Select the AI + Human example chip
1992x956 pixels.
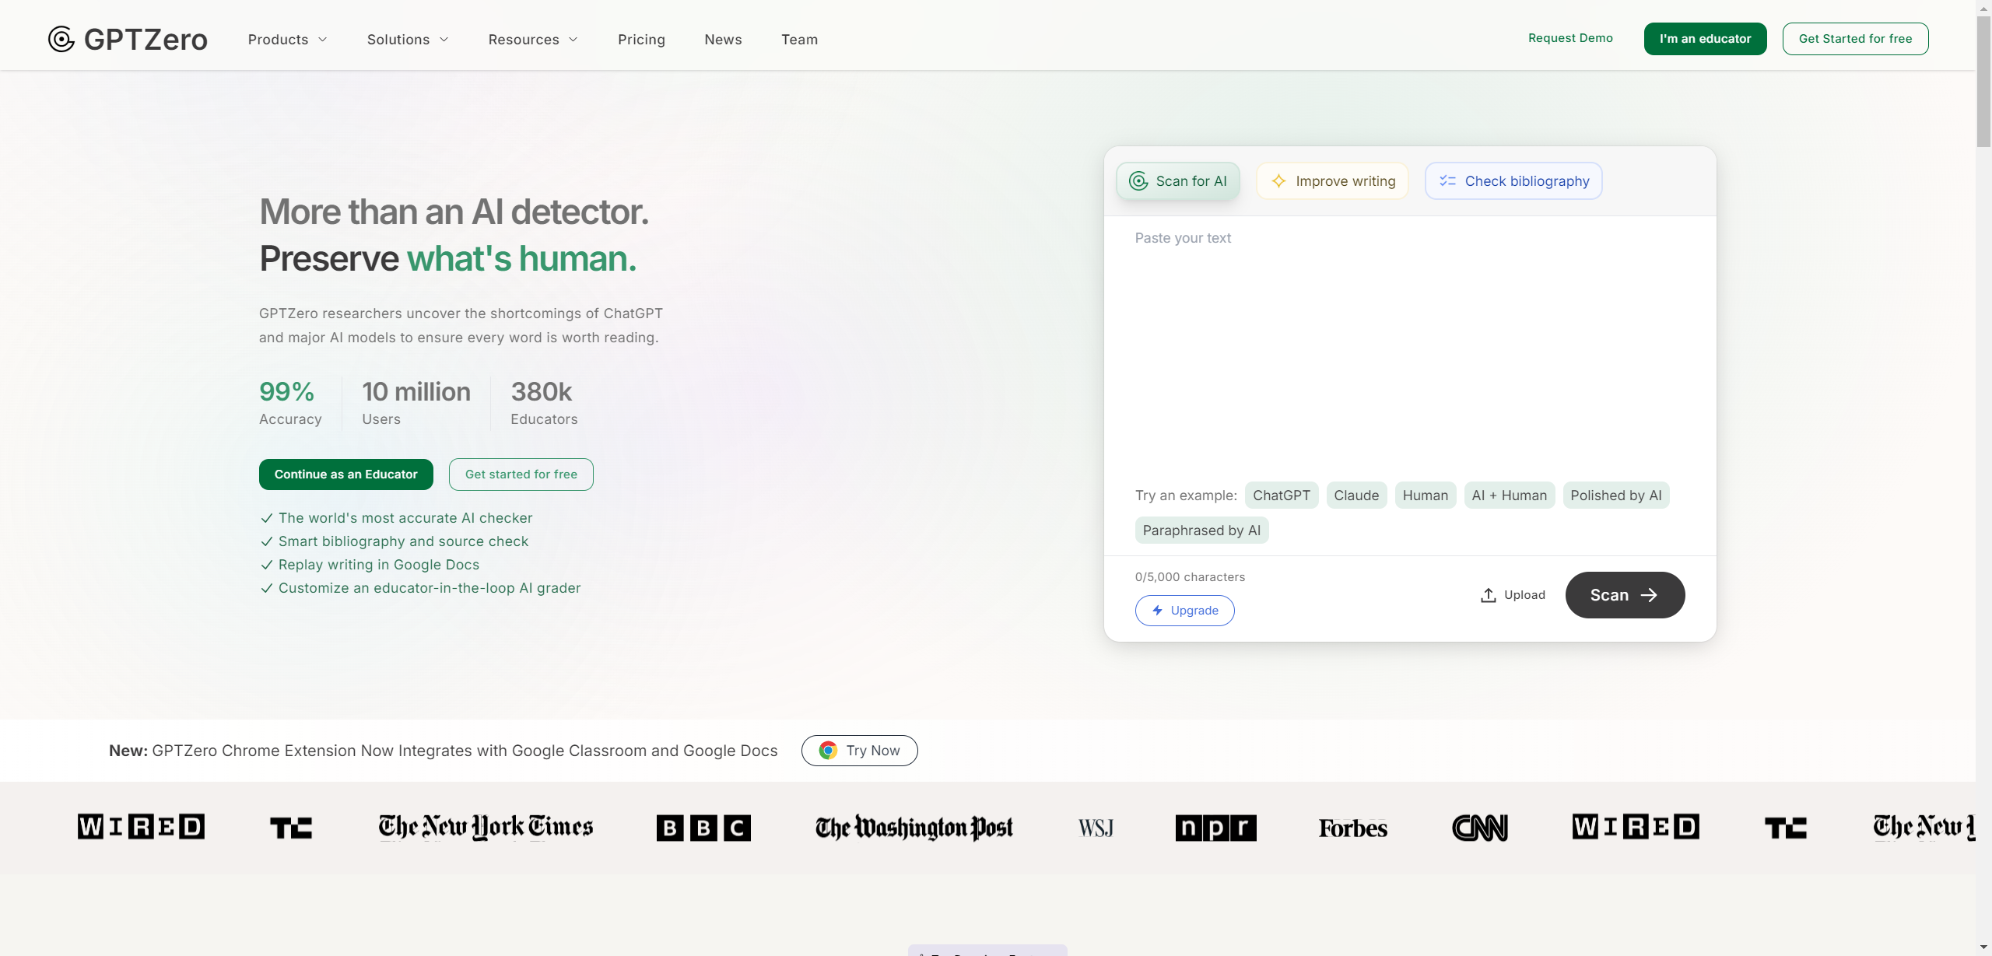tap(1509, 496)
